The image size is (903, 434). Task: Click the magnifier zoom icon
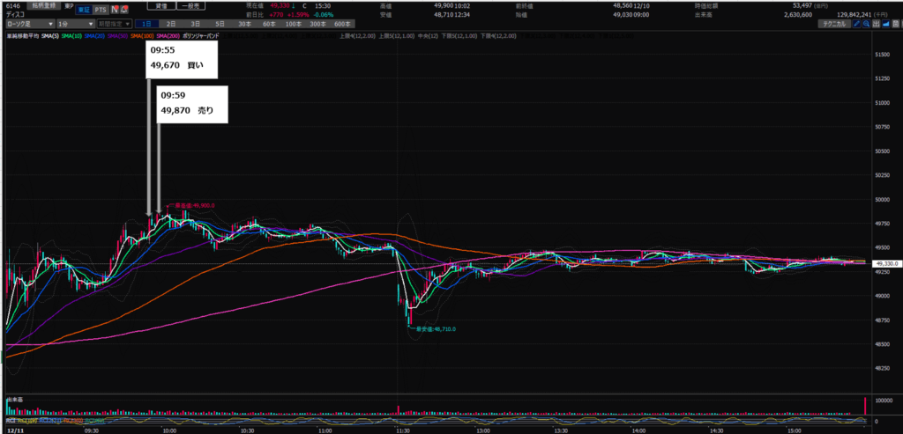click(x=867, y=24)
